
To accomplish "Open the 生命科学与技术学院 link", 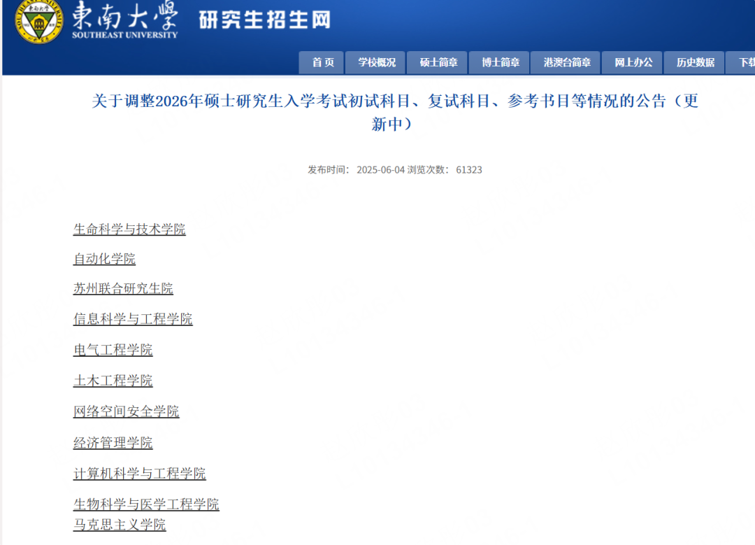I will point(129,229).
